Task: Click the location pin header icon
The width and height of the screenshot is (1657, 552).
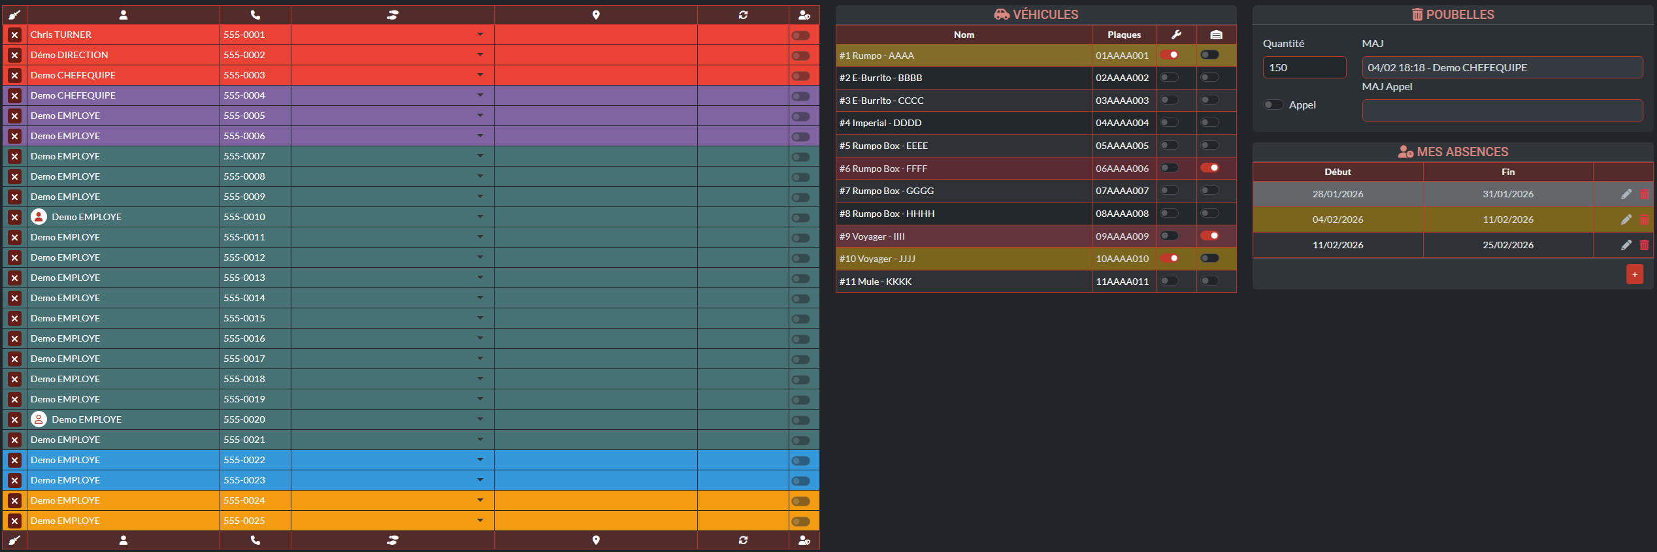Action: point(596,15)
